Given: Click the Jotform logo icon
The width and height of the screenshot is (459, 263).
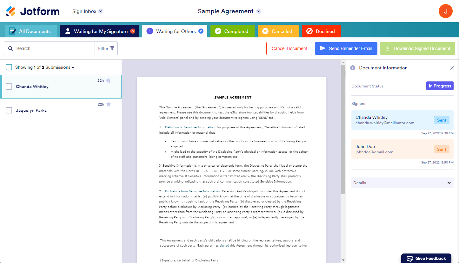Looking at the screenshot, I should [x=11, y=11].
